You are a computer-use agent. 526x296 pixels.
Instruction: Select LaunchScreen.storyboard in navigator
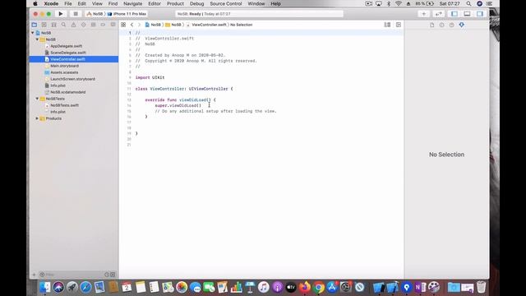click(x=72, y=79)
